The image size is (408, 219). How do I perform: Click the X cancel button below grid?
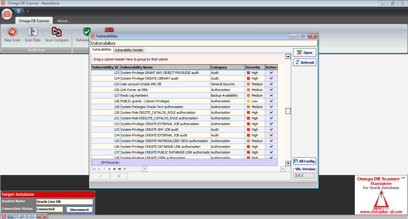119,176
